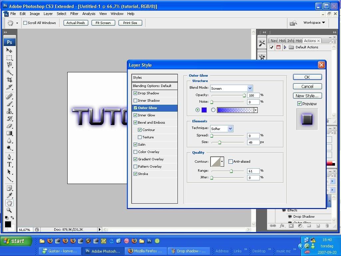Screen dimensions: 341x256
Task: Open the Layer menu
Action: (48, 14)
